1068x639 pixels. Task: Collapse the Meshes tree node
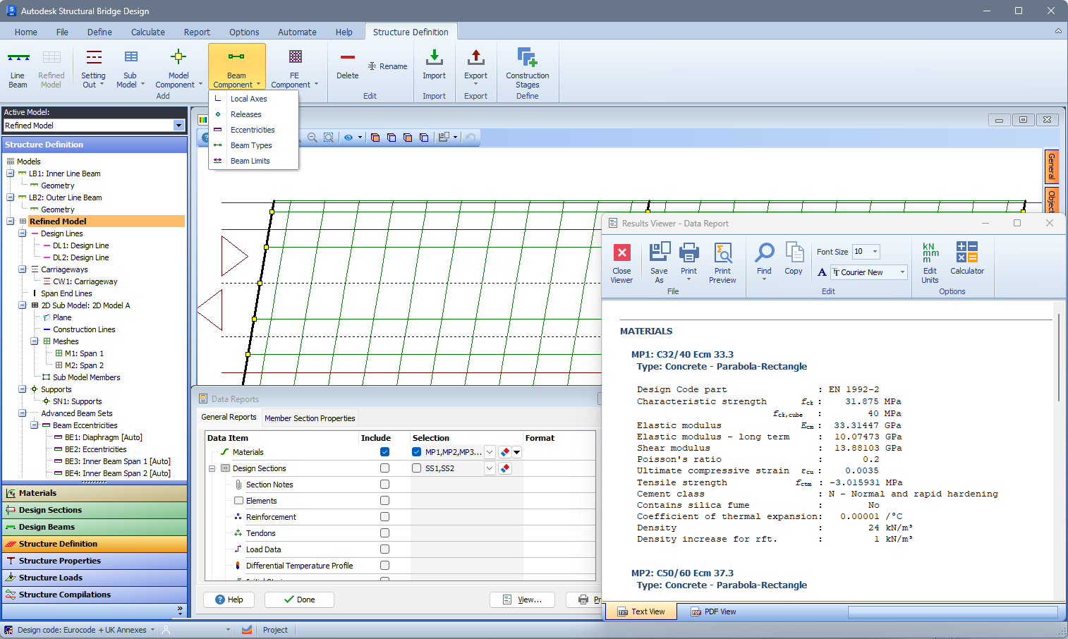point(35,341)
